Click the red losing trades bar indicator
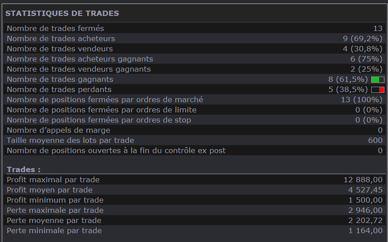 tap(378, 90)
